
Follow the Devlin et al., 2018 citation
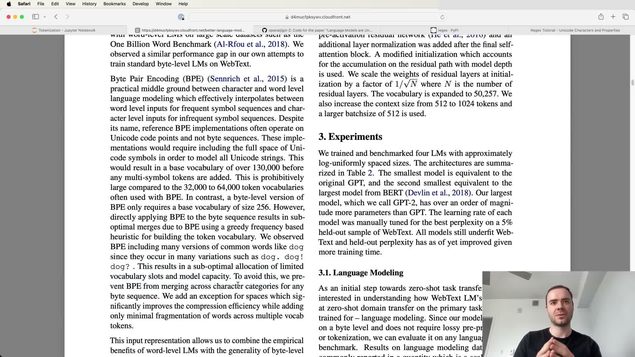[x=438, y=193]
